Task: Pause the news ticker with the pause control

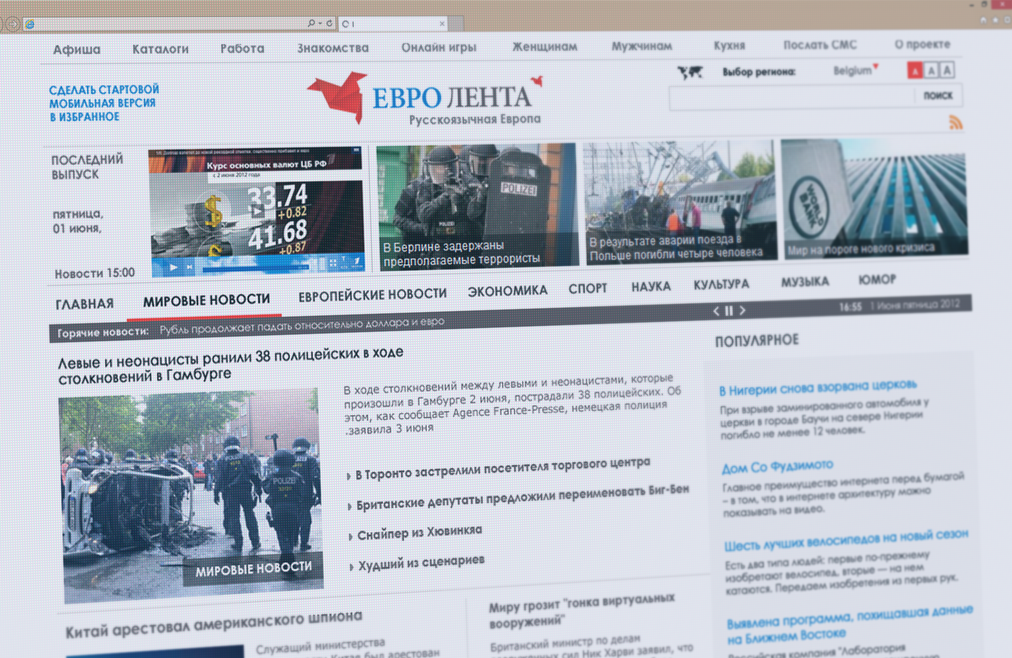Action: [x=728, y=311]
